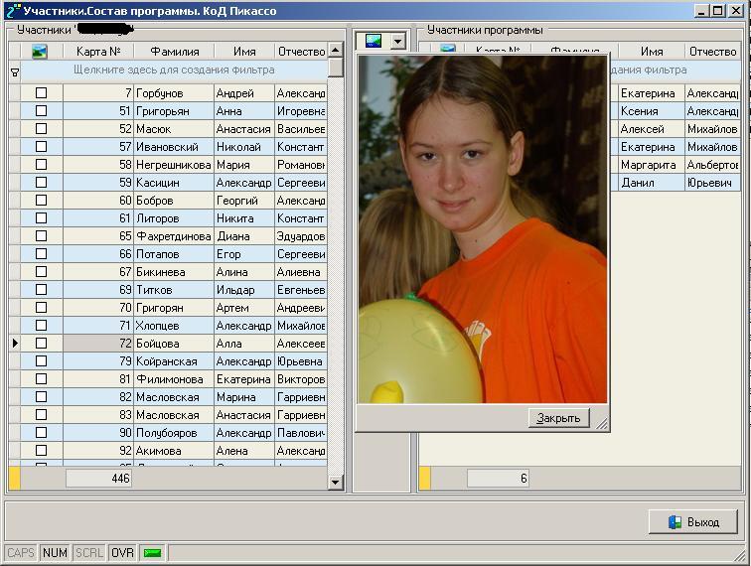Click the OVR indicator in status bar
Screen dimensions: 751x566
point(122,553)
